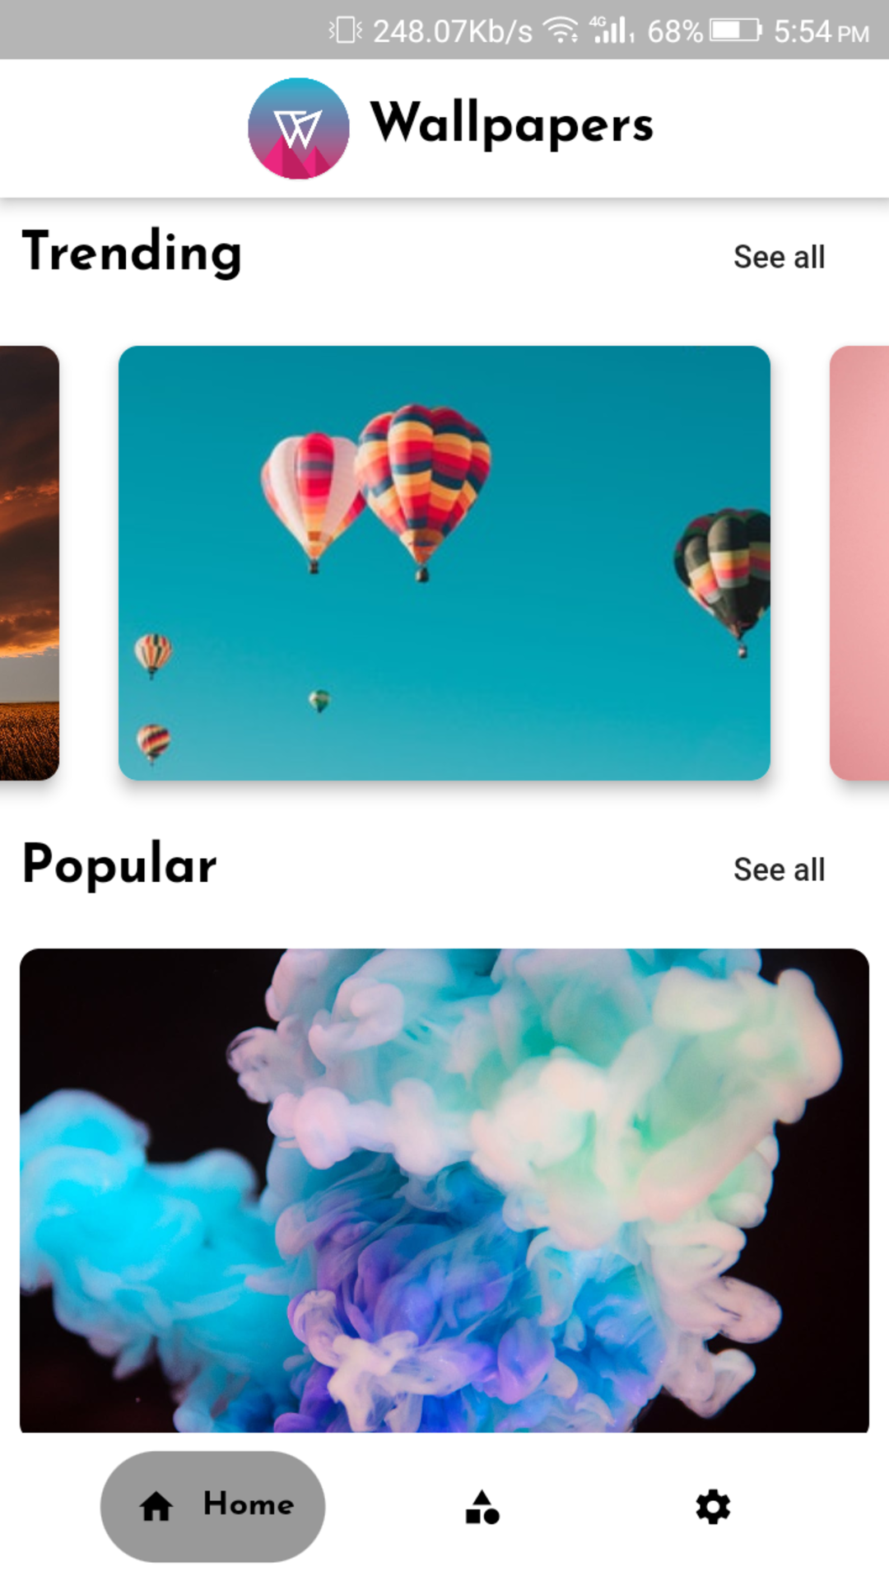
Task: Tap the Wallpapers title text
Action: (x=511, y=124)
